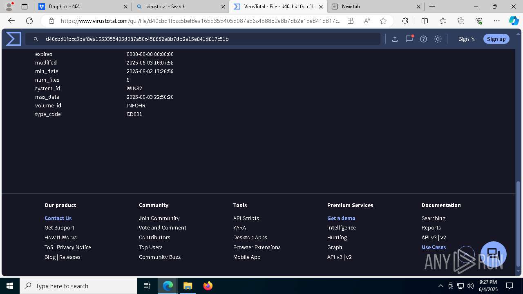Open the Searching documentation link
The width and height of the screenshot is (523, 294).
[434, 218]
